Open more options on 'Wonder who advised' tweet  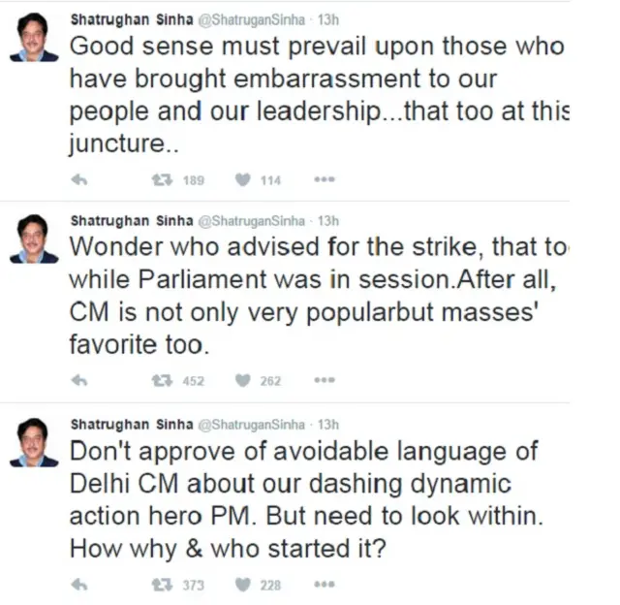(x=325, y=380)
